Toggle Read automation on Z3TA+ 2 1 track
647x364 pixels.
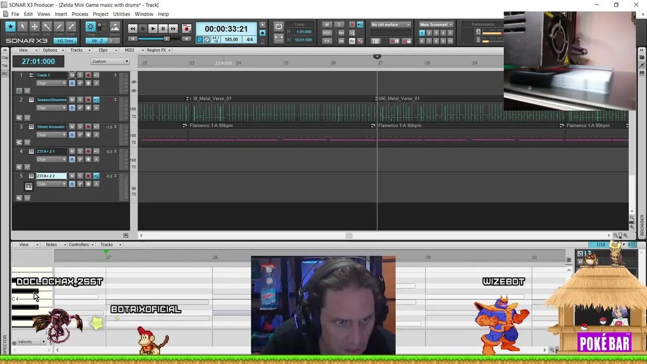(x=72, y=159)
